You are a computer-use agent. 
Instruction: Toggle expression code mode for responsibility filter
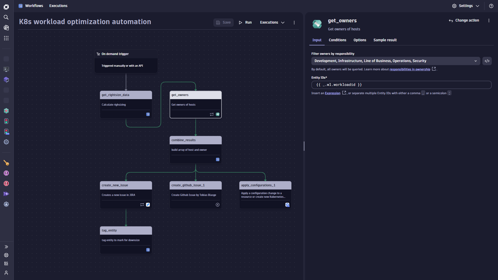click(487, 61)
